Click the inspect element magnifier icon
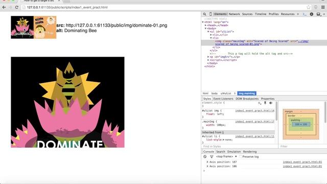 click(204, 14)
